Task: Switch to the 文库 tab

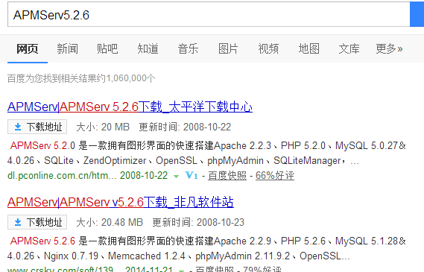Action: pyautogui.click(x=349, y=49)
